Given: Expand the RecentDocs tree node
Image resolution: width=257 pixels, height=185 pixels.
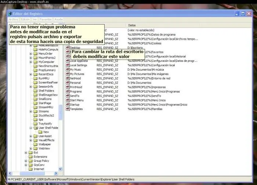Looking at the screenshot, I should tap(30, 74).
